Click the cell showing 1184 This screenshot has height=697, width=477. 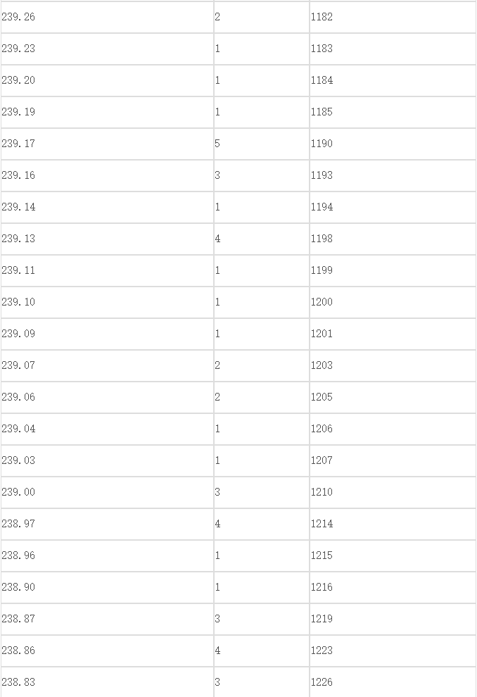393,80
